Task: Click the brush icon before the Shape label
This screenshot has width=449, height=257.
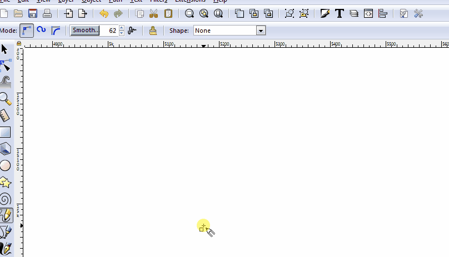Action: tap(153, 31)
